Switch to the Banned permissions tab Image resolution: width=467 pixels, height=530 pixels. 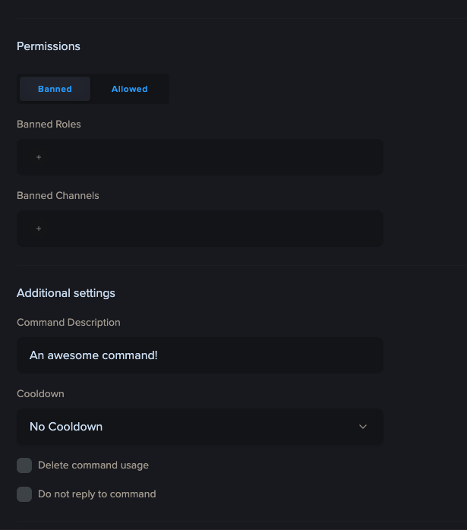[x=55, y=89]
